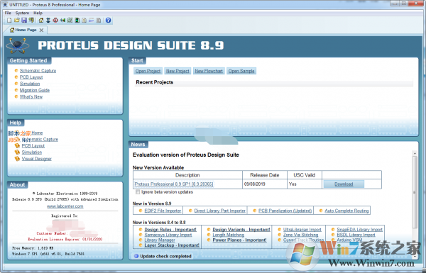The height and width of the screenshot is (273, 426).
Task: Click the Open Sample button
Action: click(241, 71)
